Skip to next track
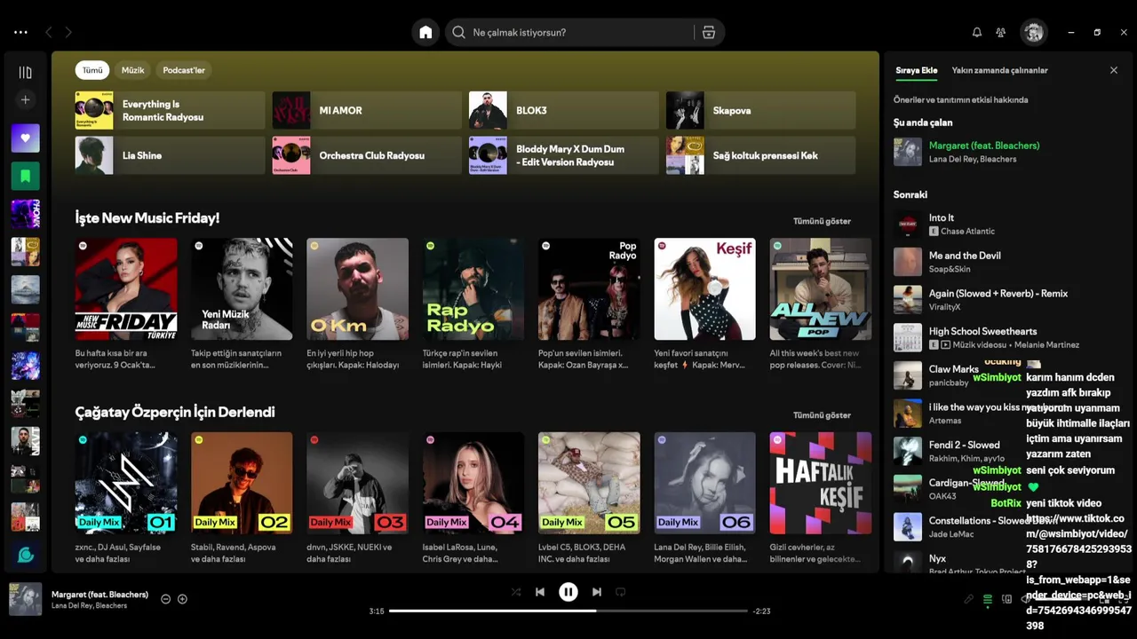Image resolution: width=1137 pixels, height=639 pixels. pos(597,592)
